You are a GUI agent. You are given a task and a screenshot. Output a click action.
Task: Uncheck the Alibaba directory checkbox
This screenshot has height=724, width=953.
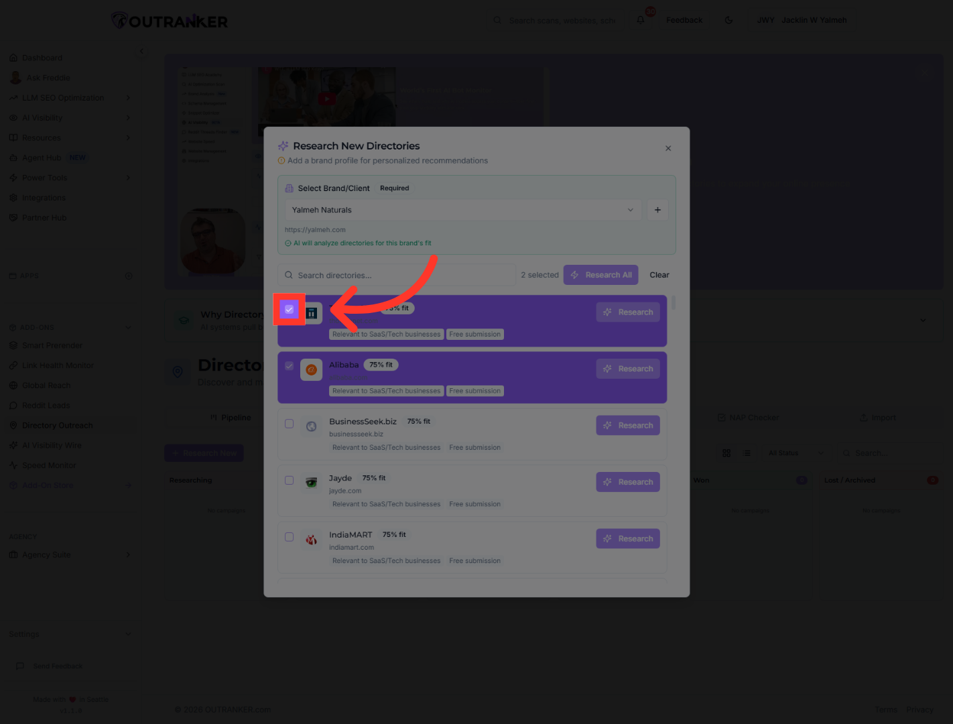click(x=290, y=366)
